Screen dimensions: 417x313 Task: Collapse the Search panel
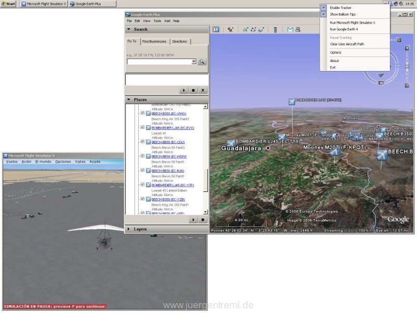(x=129, y=29)
